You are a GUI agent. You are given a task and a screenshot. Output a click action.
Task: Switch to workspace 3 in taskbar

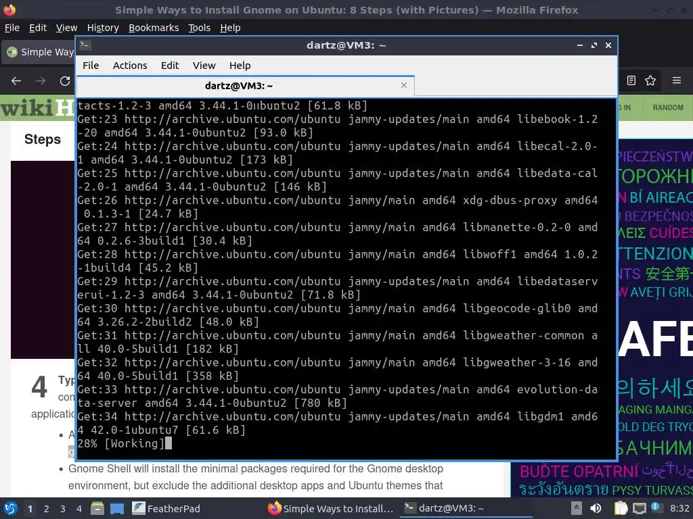point(63,509)
